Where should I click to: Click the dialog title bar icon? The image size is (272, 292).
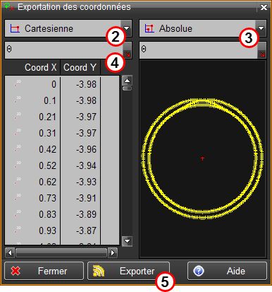(x=9, y=6)
